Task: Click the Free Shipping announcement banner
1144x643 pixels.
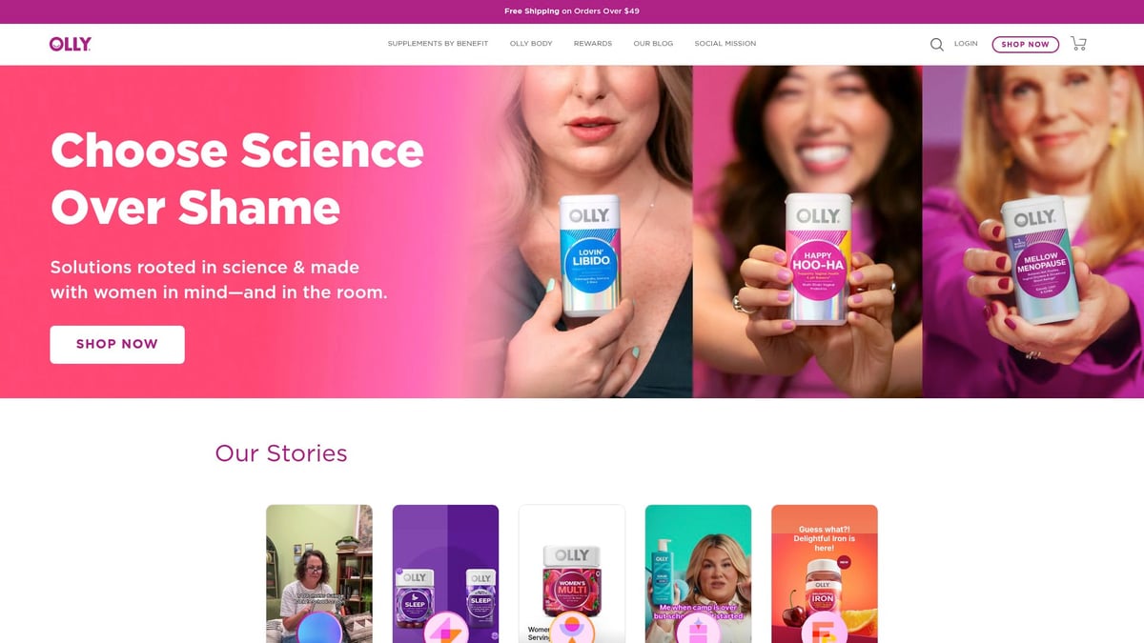Action: [572, 11]
